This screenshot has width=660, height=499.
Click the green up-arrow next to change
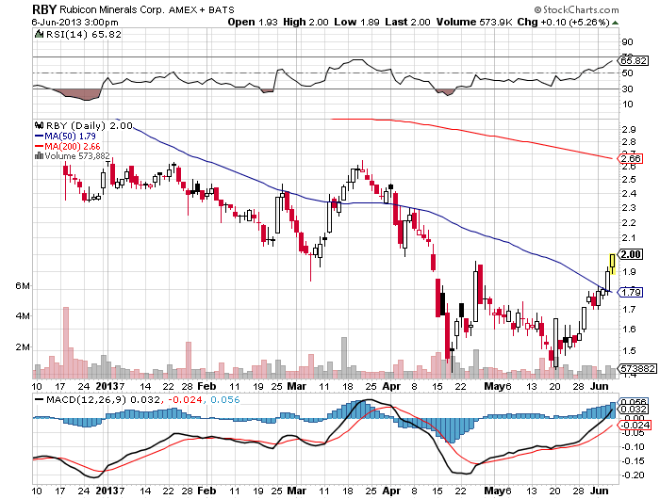click(x=615, y=23)
